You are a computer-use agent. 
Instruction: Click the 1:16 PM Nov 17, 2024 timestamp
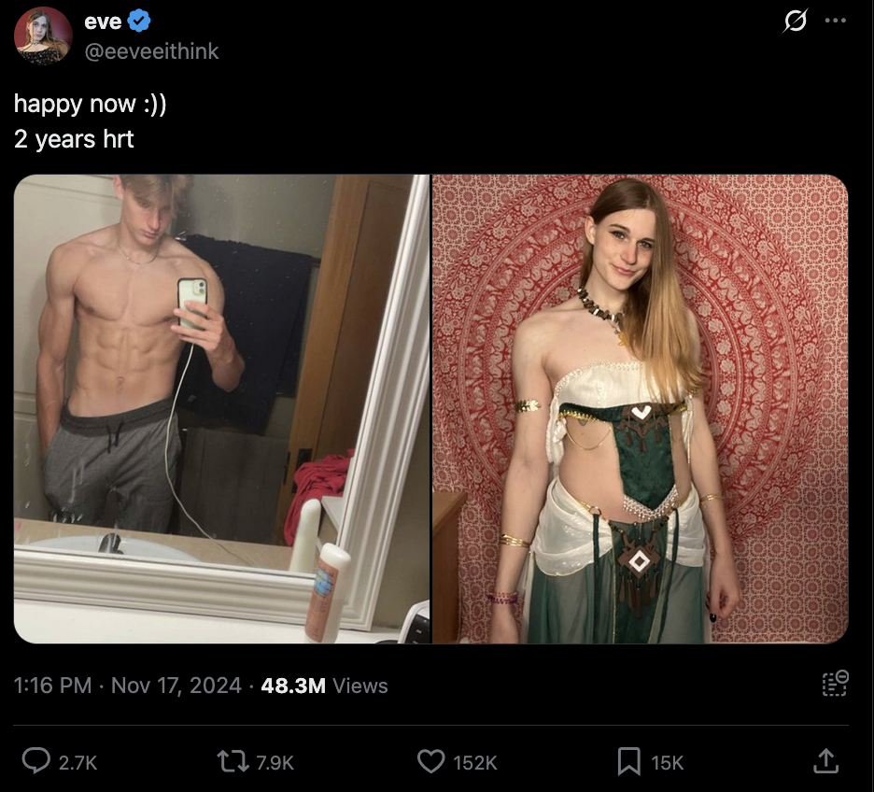coord(128,686)
